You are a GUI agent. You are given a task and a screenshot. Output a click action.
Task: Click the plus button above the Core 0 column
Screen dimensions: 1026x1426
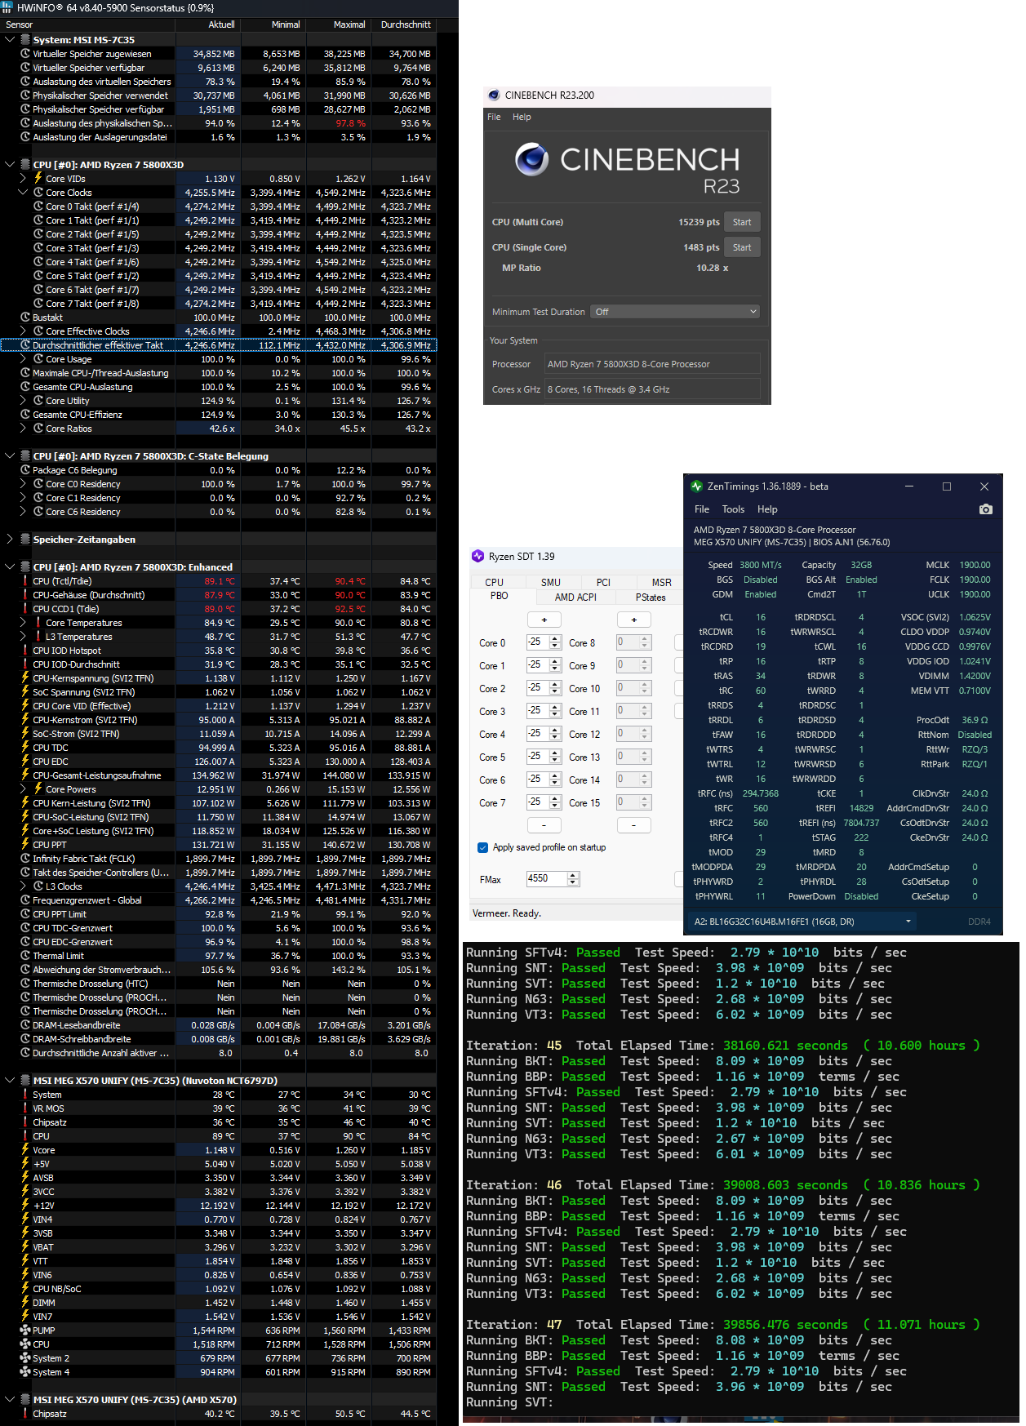tap(544, 620)
